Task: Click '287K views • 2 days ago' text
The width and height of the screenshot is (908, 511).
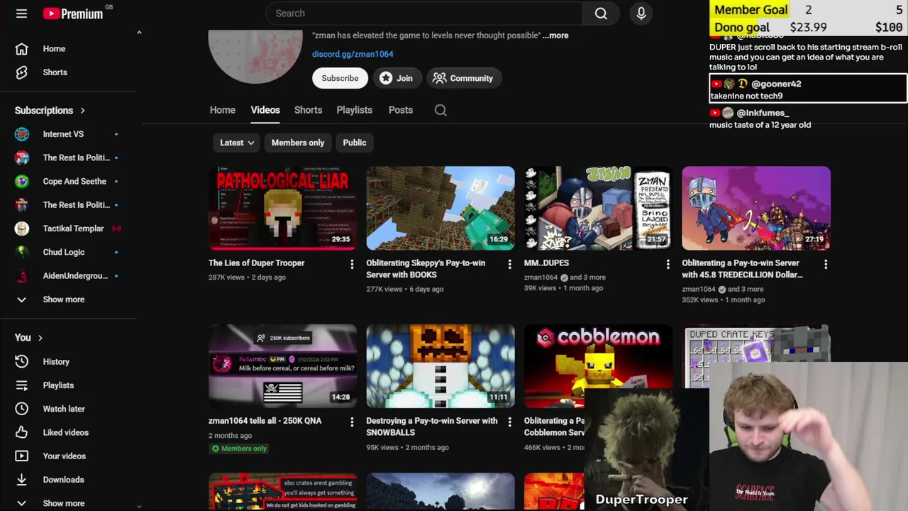Action: [247, 278]
